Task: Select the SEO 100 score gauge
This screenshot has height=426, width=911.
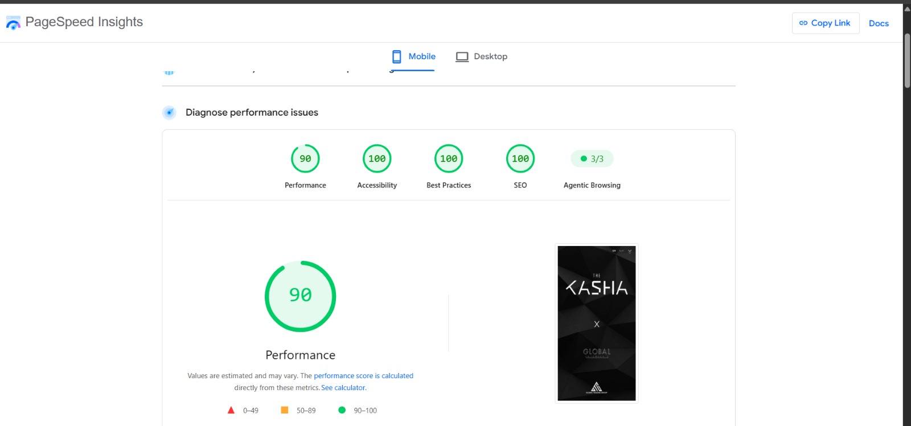Action: coord(520,158)
